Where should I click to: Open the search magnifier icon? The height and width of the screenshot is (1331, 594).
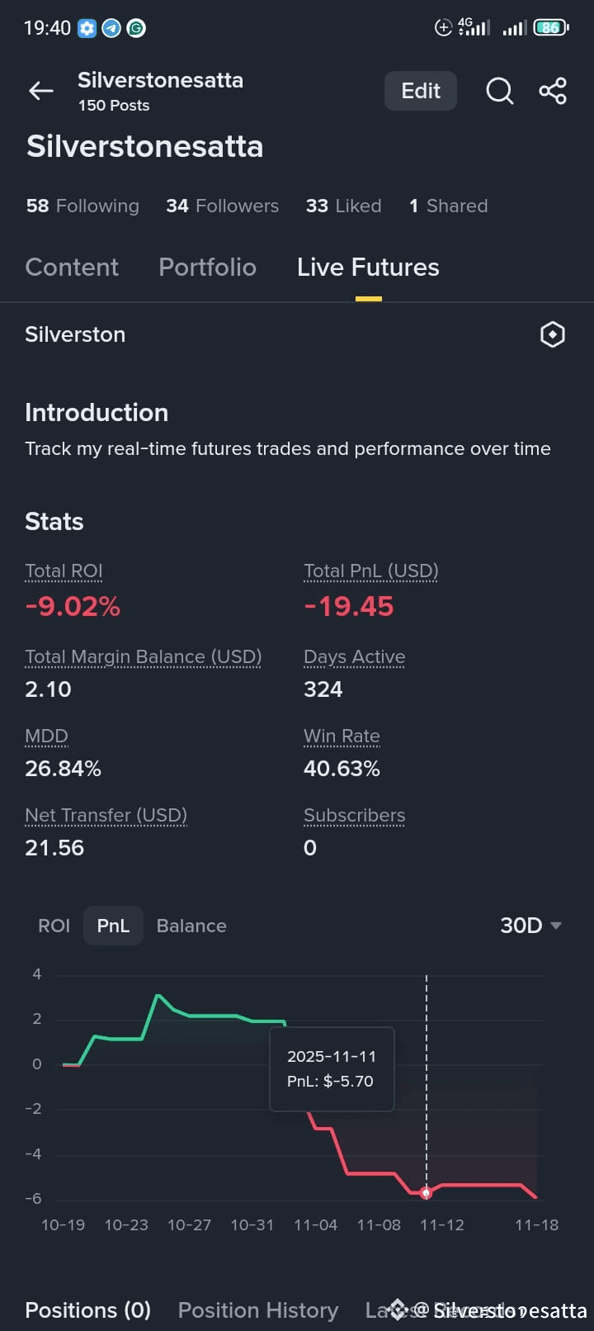[499, 91]
